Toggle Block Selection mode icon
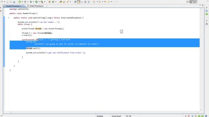Screen dimensions: 209x117 point(85,2)
